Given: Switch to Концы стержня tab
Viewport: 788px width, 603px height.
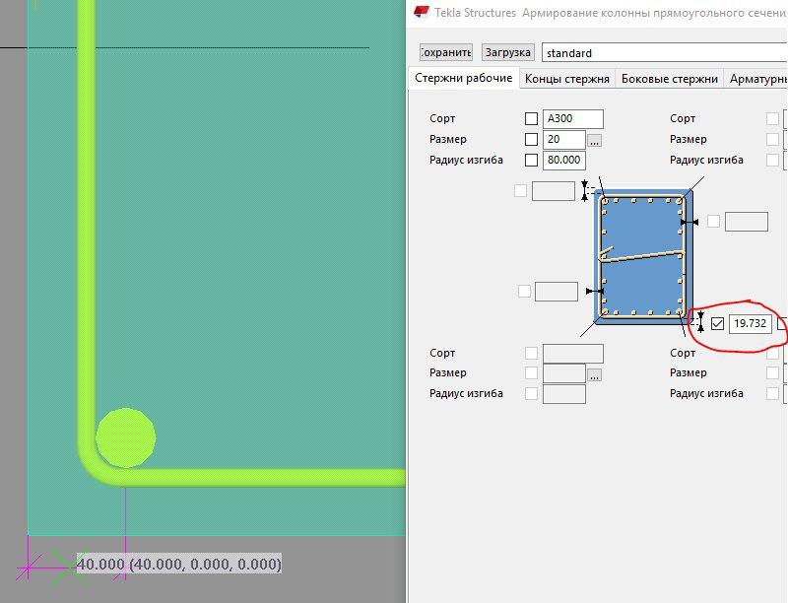Looking at the screenshot, I should pyautogui.click(x=567, y=79).
